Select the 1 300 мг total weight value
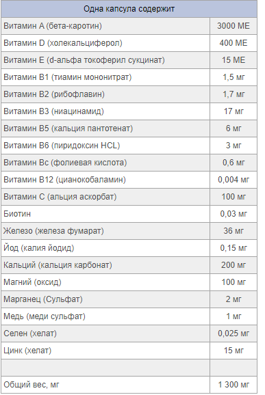This screenshot has width=265, height=395. 234,385
